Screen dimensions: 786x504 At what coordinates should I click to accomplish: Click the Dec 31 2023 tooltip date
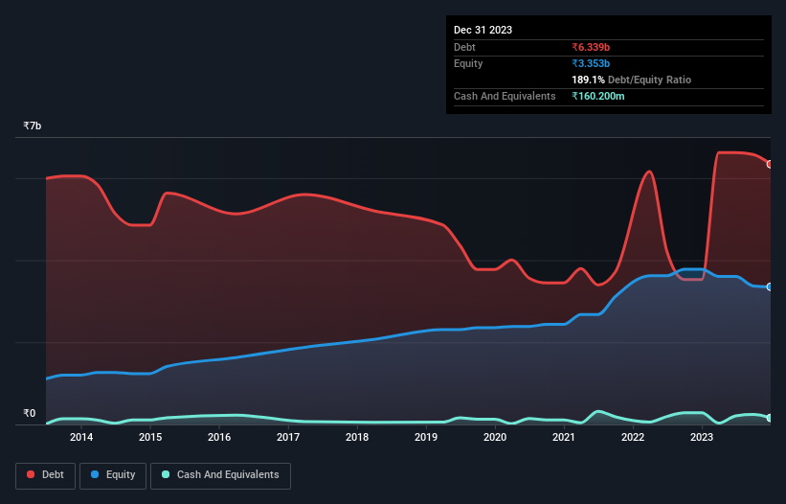click(483, 30)
